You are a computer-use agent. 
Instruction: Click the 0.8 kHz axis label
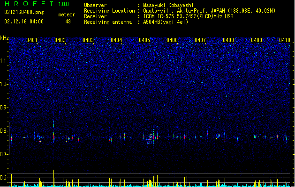coord(4,131)
